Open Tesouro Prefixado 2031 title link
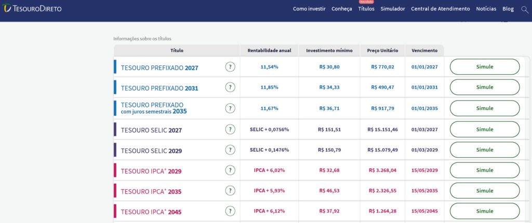Image resolution: width=532 pixels, height=223 pixels. click(x=159, y=88)
